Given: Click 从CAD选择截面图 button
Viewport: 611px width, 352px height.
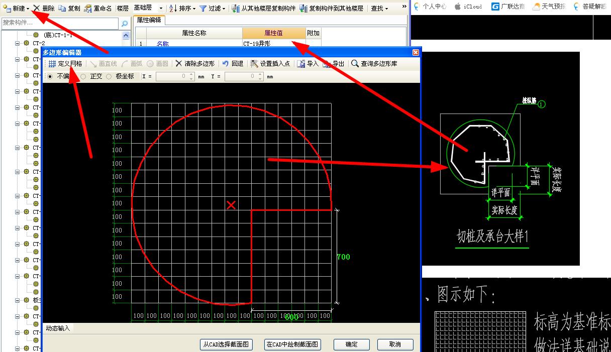Looking at the screenshot, I should [226, 344].
